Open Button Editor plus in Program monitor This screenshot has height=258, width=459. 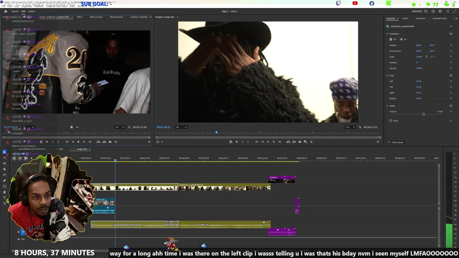click(378, 142)
